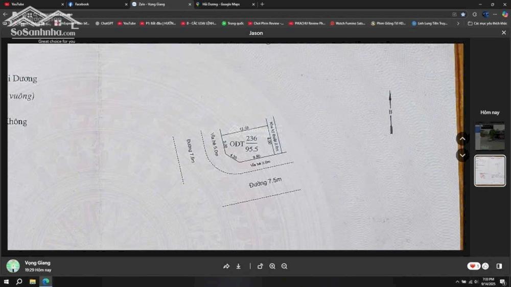Close the image viewer with the X
Viewport: 511px width, 287px height.
[504, 33]
